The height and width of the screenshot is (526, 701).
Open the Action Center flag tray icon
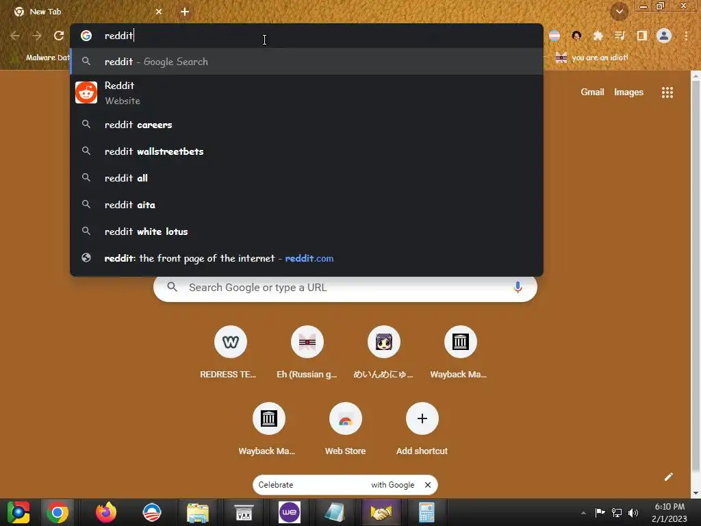(600, 512)
